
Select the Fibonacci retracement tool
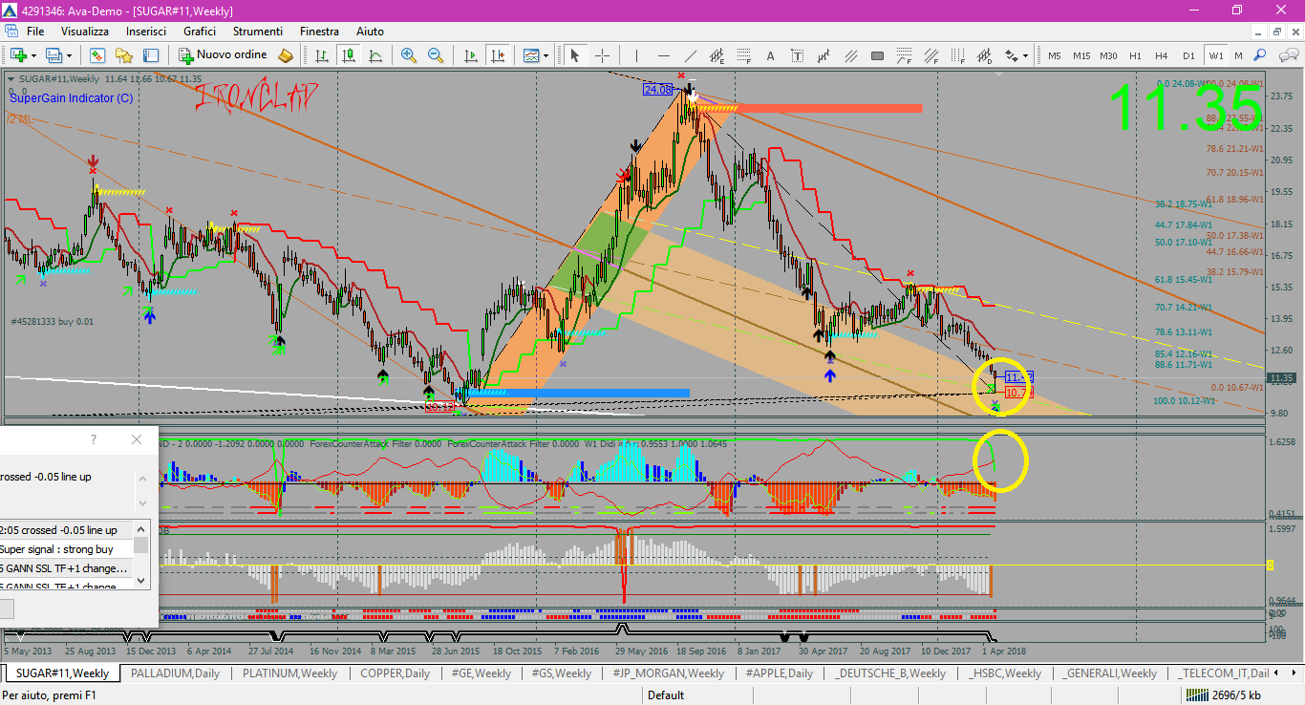743,55
